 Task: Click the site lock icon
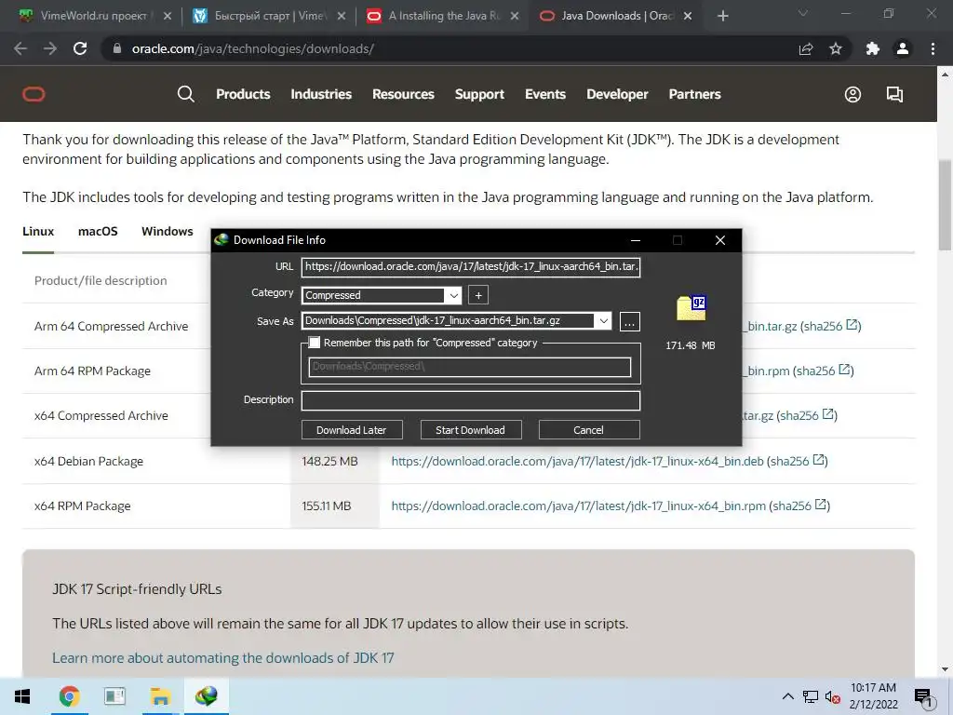pyautogui.click(x=117, y=48)
